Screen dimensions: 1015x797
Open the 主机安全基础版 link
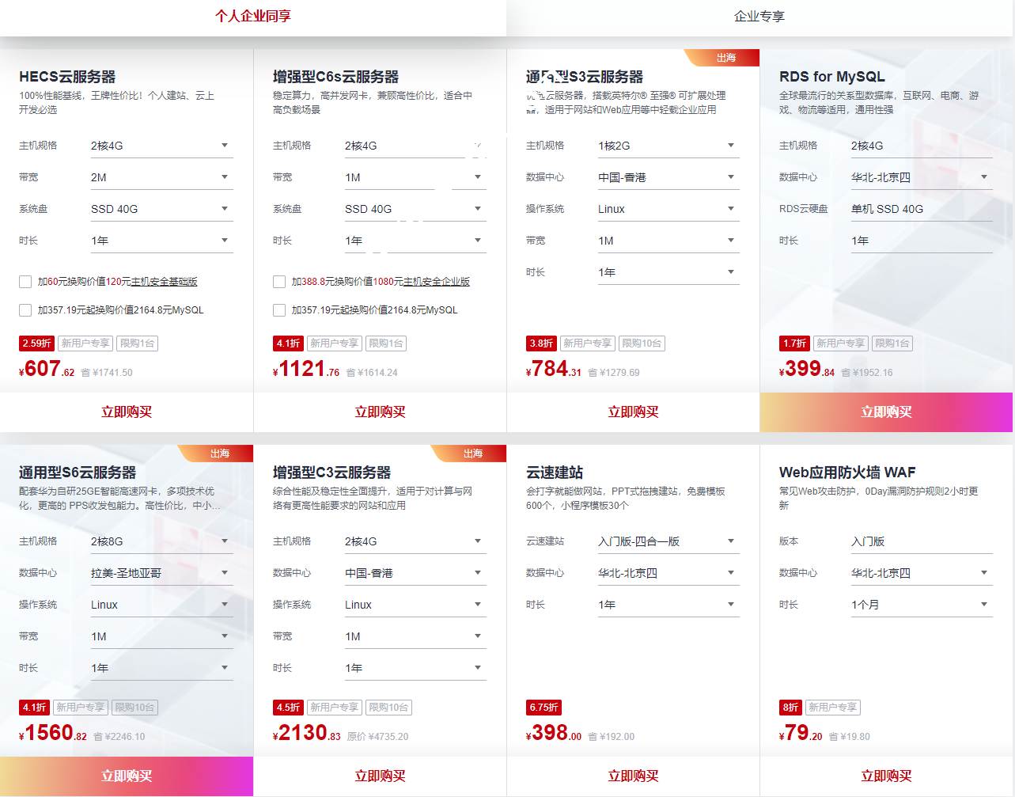(164, 282)
